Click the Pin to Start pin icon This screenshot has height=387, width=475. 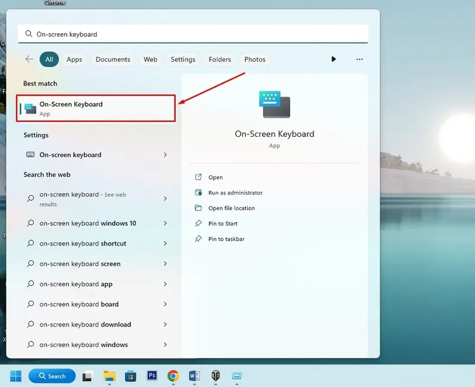(198, 223)
